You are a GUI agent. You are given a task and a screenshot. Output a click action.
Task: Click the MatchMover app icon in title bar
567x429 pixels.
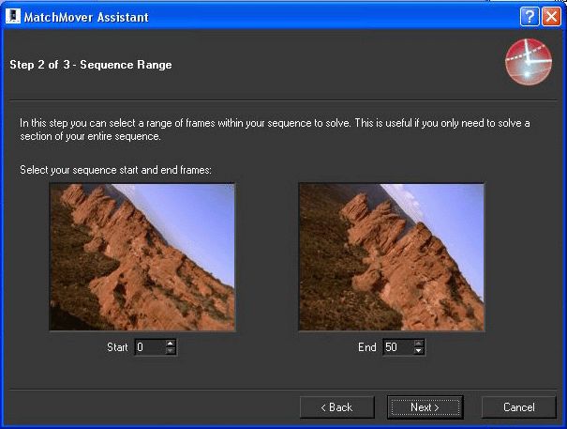click(13, 16)
